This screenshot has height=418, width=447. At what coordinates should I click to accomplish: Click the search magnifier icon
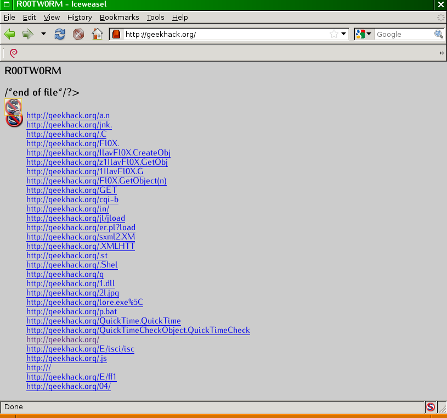(x=439, y=34)
